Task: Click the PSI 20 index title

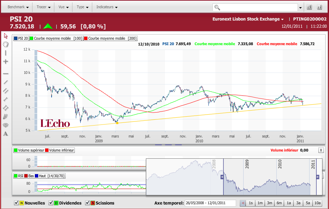Action: click(x=21, y=19)
